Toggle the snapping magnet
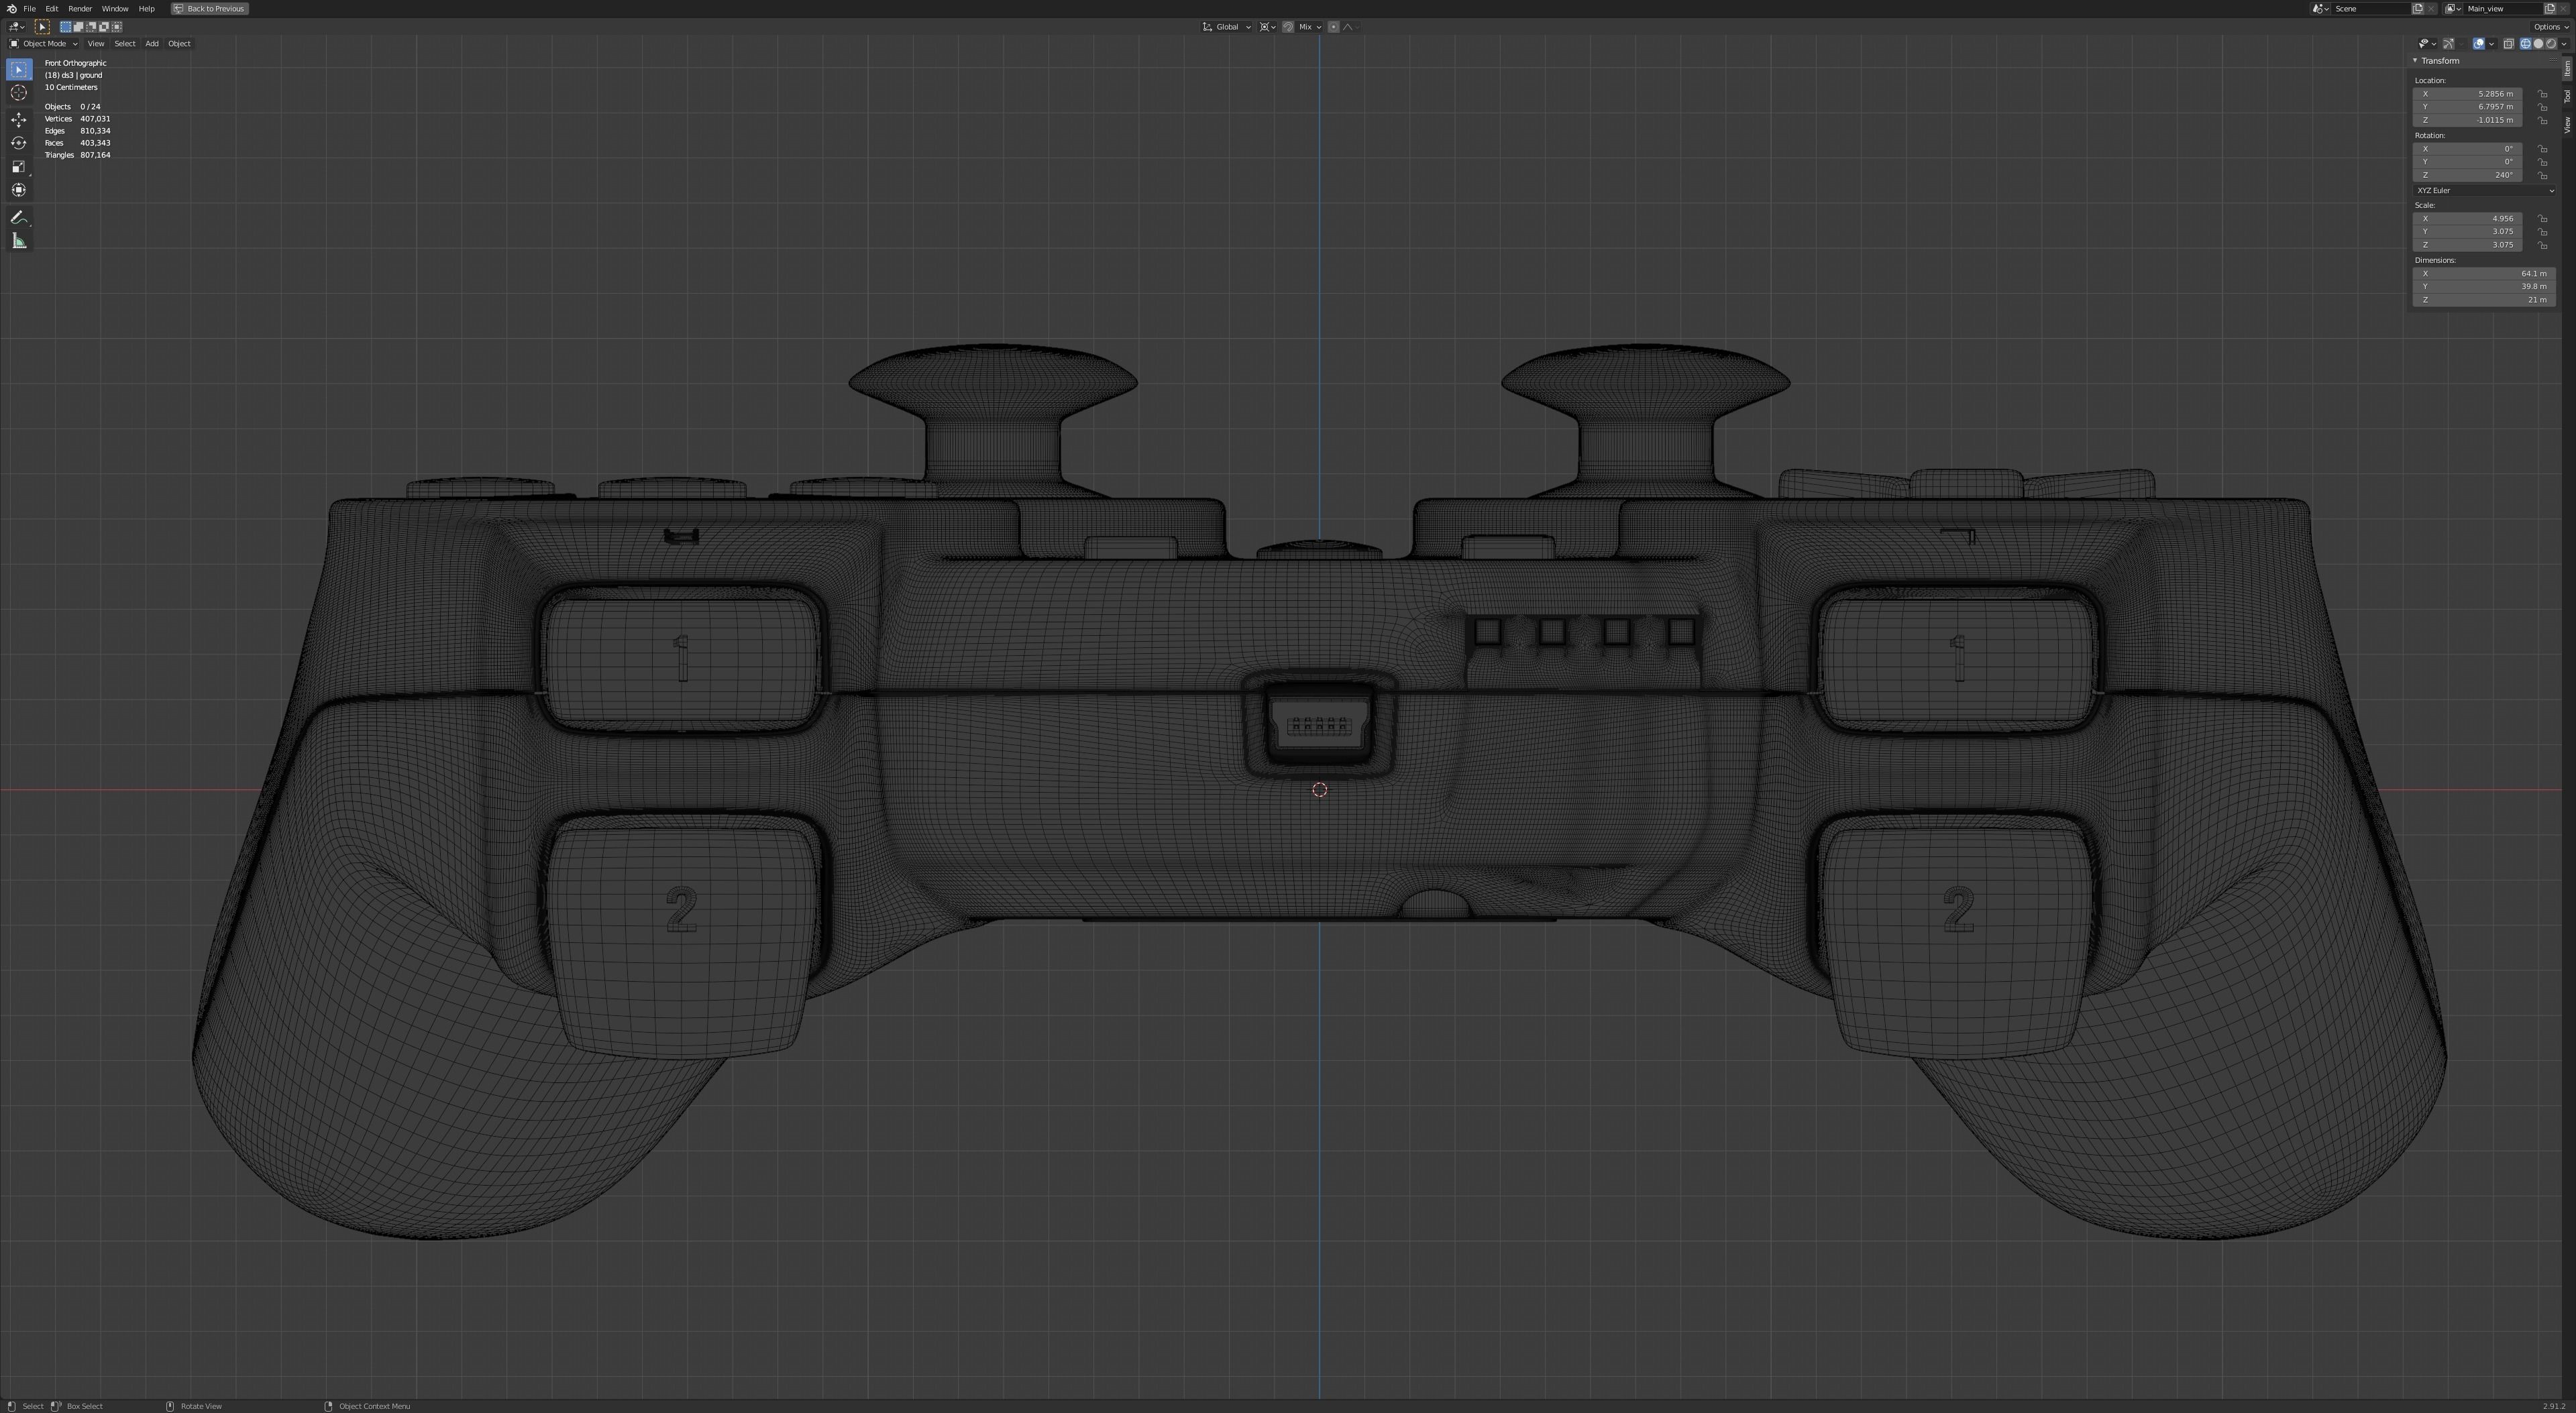The image size is (2576, 1413). (x=1288, y=27)
